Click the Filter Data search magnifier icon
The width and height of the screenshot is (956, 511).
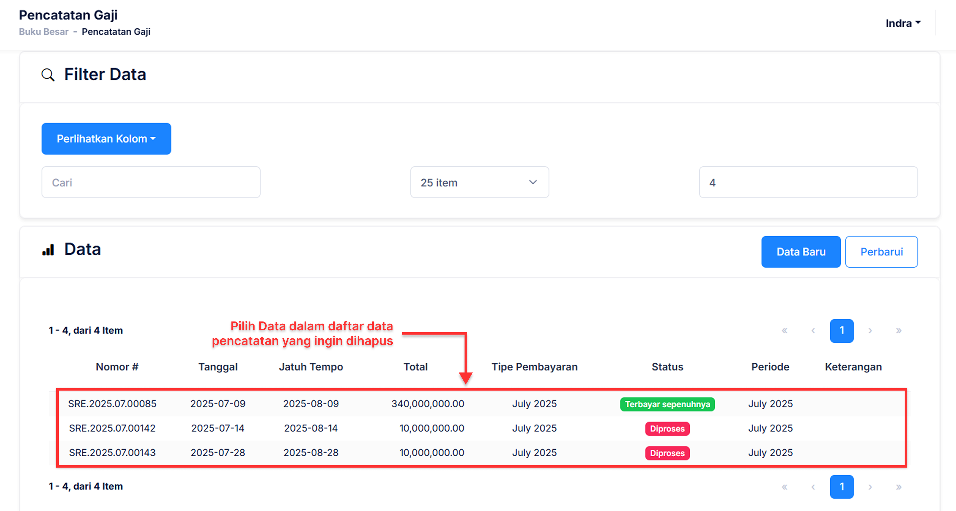click(x=48, y=75)
